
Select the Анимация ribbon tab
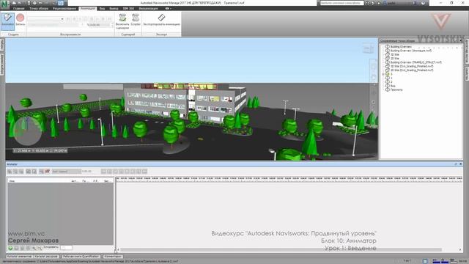click(x=88, y=8)
